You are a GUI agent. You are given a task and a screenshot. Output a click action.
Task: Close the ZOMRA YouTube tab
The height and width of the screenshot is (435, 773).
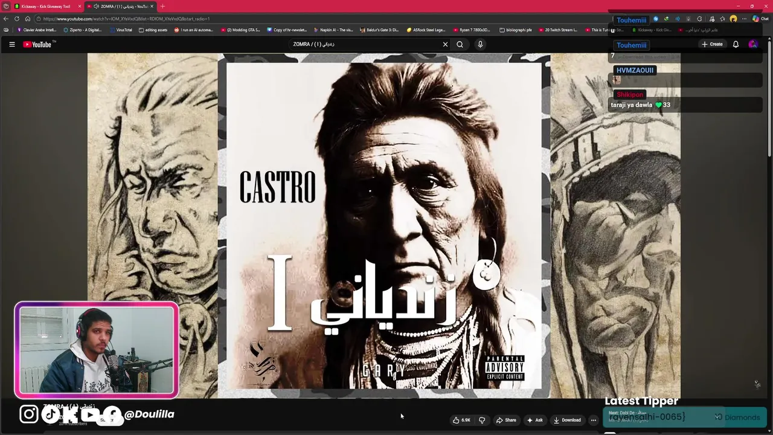point(152,6)
